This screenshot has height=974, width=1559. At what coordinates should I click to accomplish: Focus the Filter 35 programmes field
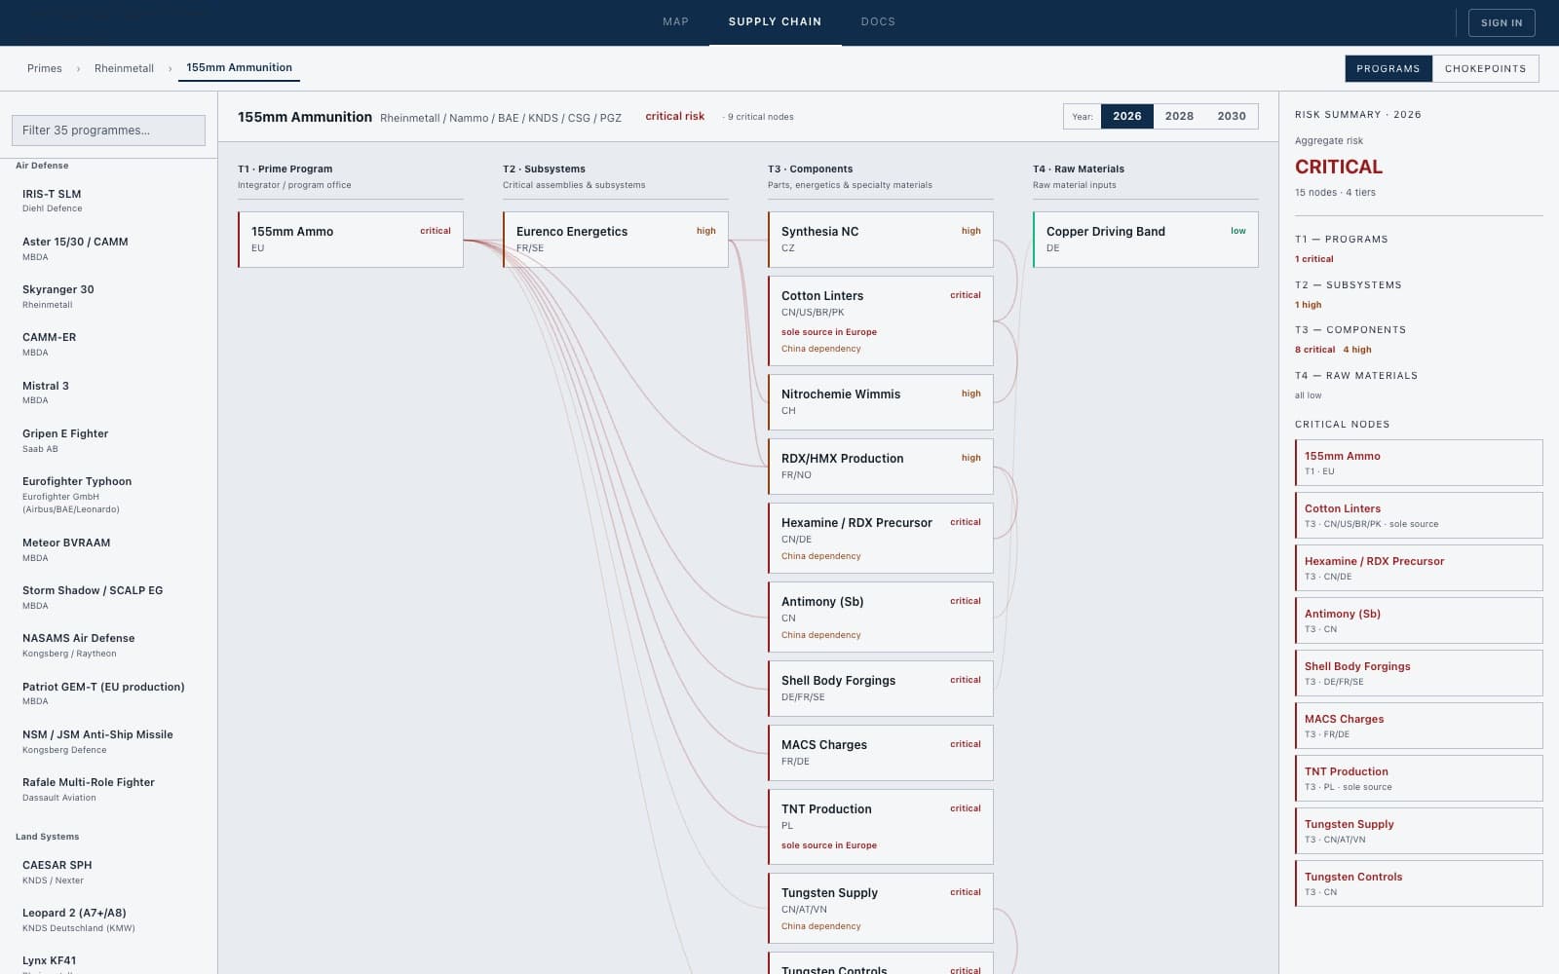(x=108, y=131)
